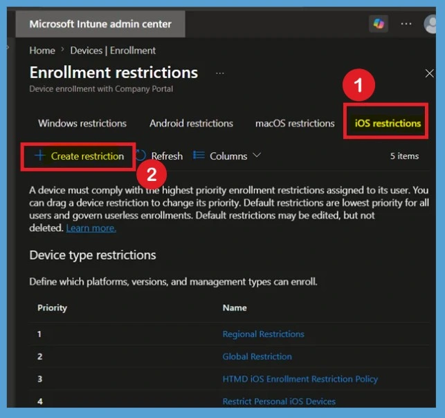
Task: Go to Home breadcrumb
Action: (x=42, y=50)
